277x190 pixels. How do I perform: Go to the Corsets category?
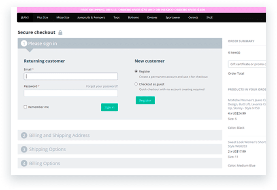(x=193, y=18)
